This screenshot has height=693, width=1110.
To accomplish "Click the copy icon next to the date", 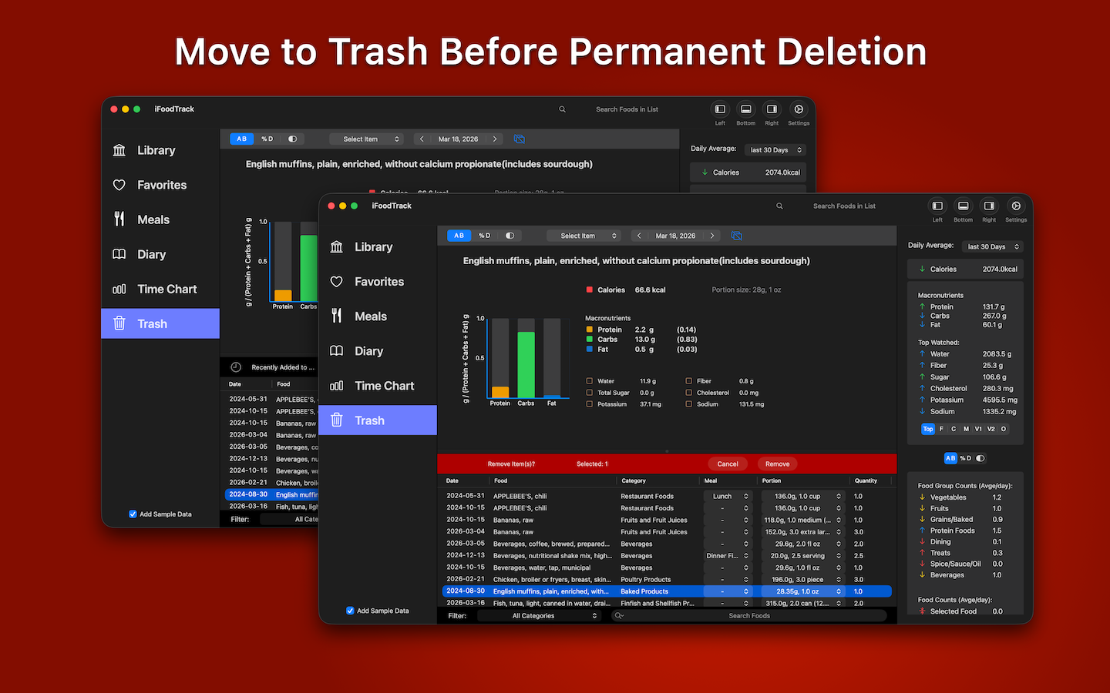I will pyautogui.click(x=736, y=236).
